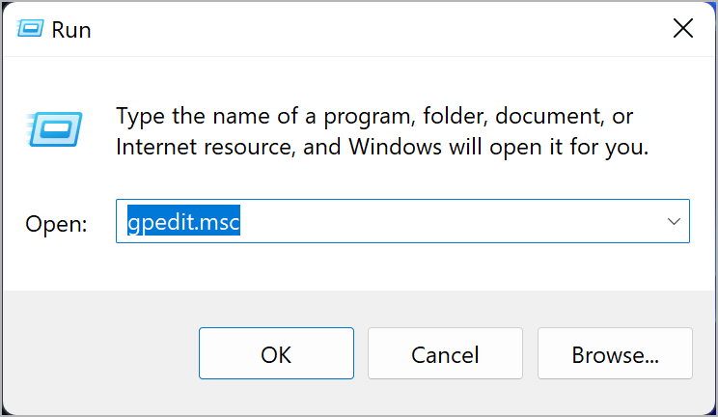Click the gray footer area left of OK
The height and width of the screenshot is (417, 718).
(97, 352)
